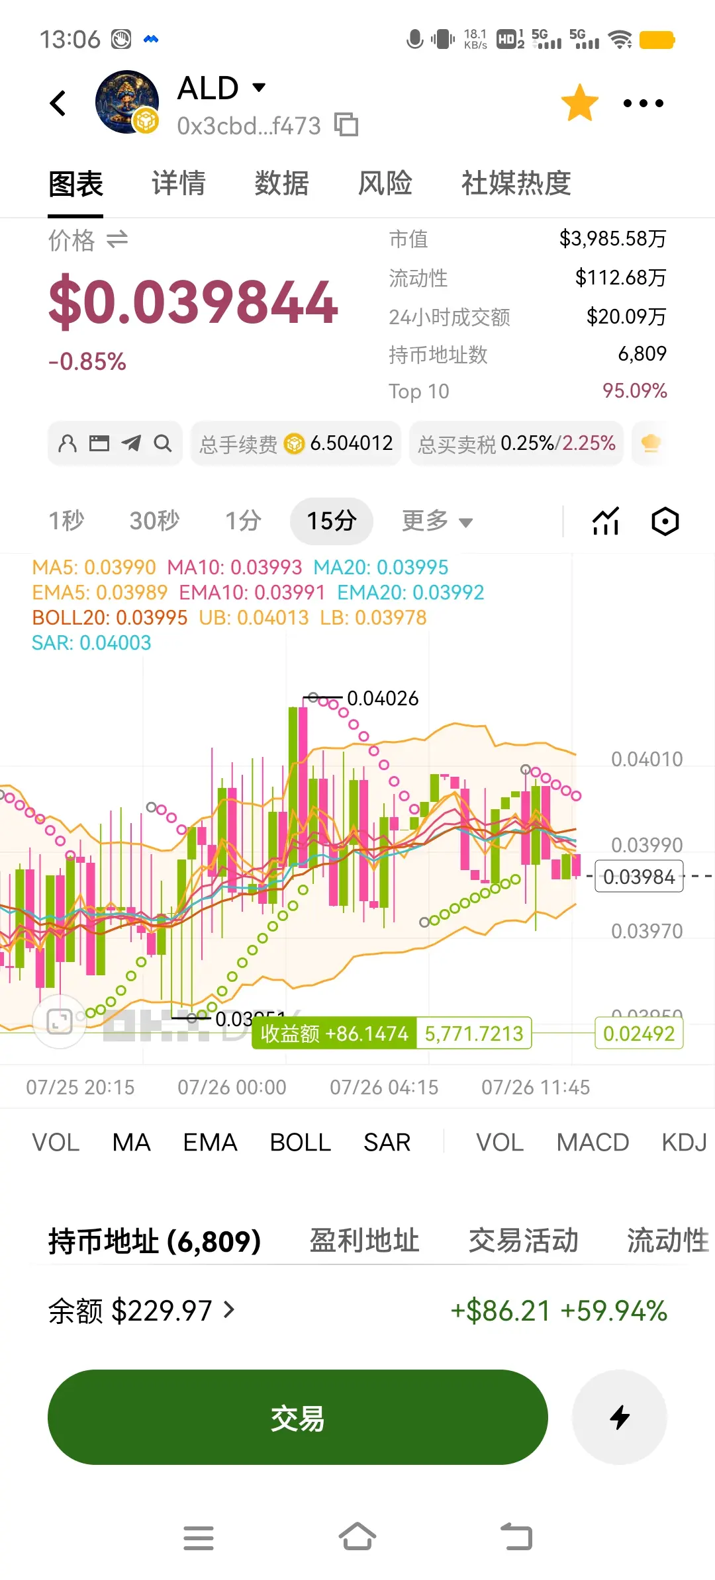Toggle the SAR indicator
Image resolution: width=715 pixels, height=1580 pixels.
(x=387, y=1143)
